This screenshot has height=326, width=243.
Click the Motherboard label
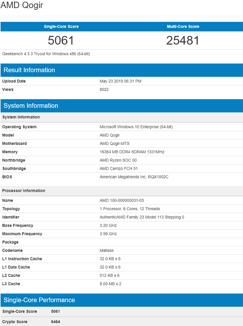click(x=14, y=144)
